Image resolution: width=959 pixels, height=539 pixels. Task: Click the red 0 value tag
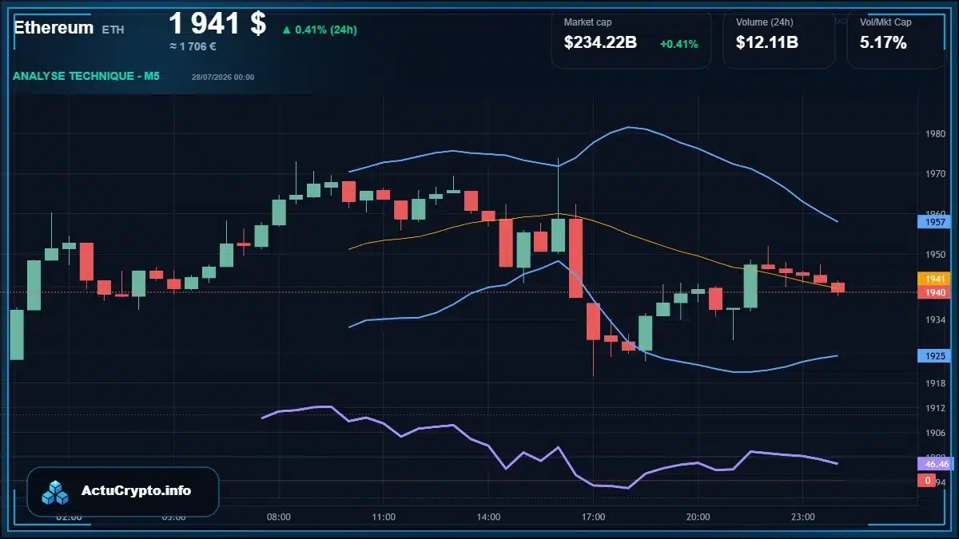(x=927, y=480)
